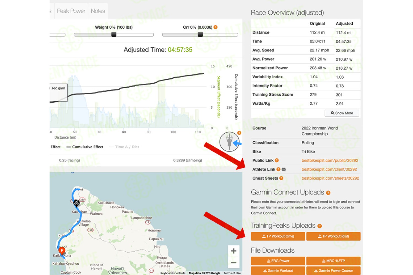This screenshot has width=413, height=275.
Task: Open bestbikesplit.com/sheets/30292 link
Action: tap(330, 178)
